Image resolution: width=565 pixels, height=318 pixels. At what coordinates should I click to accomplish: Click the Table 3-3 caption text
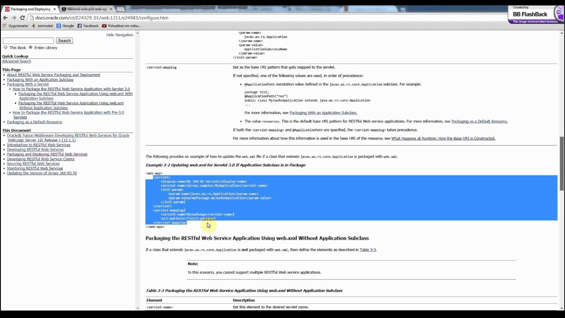pyautogui.click(x=244, y=291)
